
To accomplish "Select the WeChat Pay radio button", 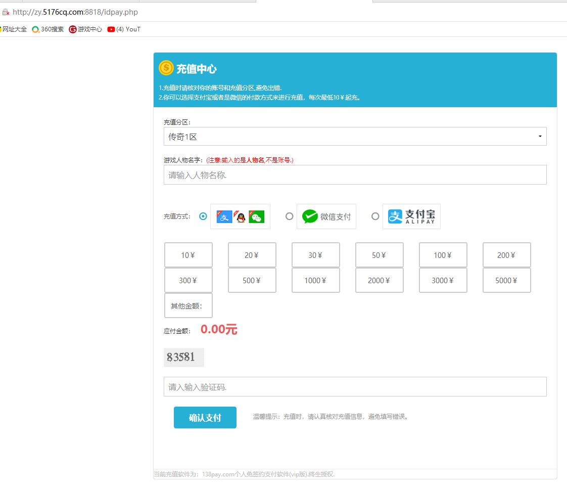I will click(289, 216).
